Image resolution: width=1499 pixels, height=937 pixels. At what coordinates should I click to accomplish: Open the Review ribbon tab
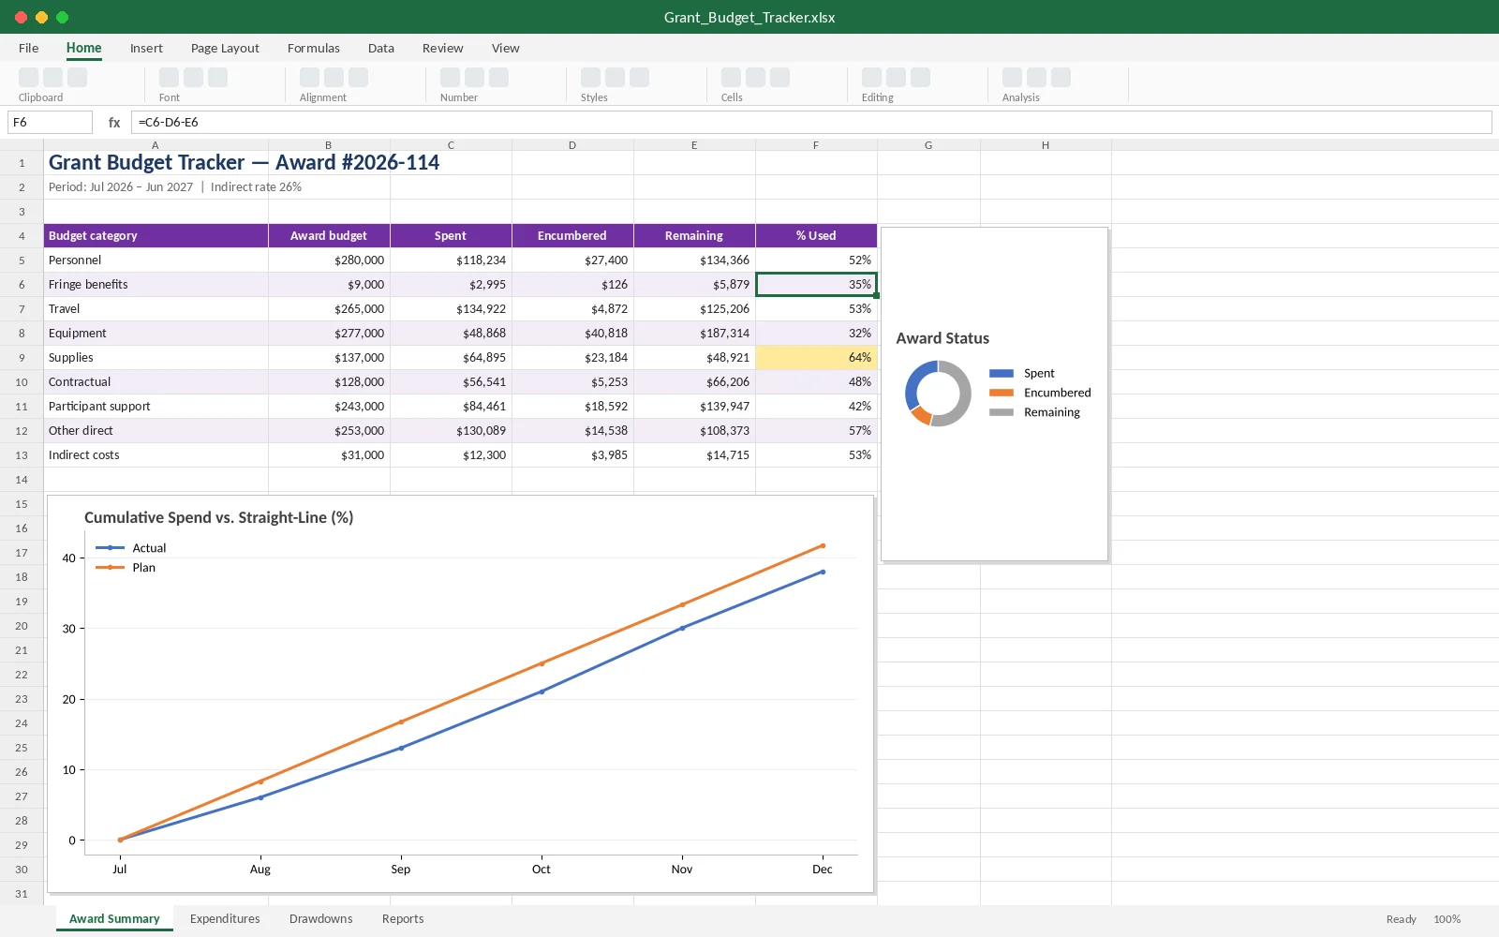[x=443, y=48]
